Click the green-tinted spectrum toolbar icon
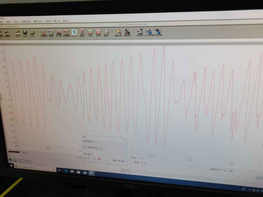This screenshot has height=197, width=263. 90,32
